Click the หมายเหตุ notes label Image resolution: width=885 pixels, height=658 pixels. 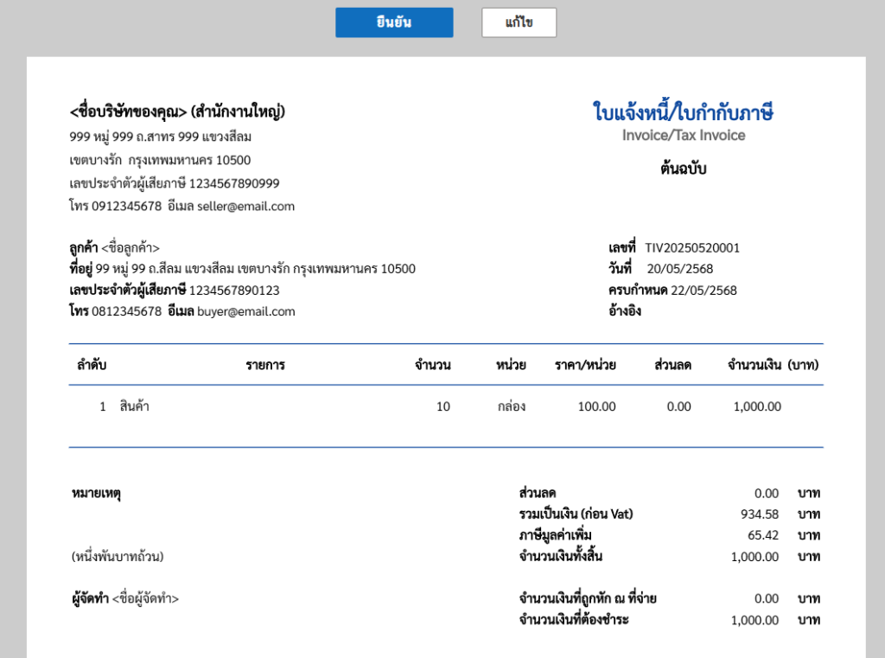point(97,494)
